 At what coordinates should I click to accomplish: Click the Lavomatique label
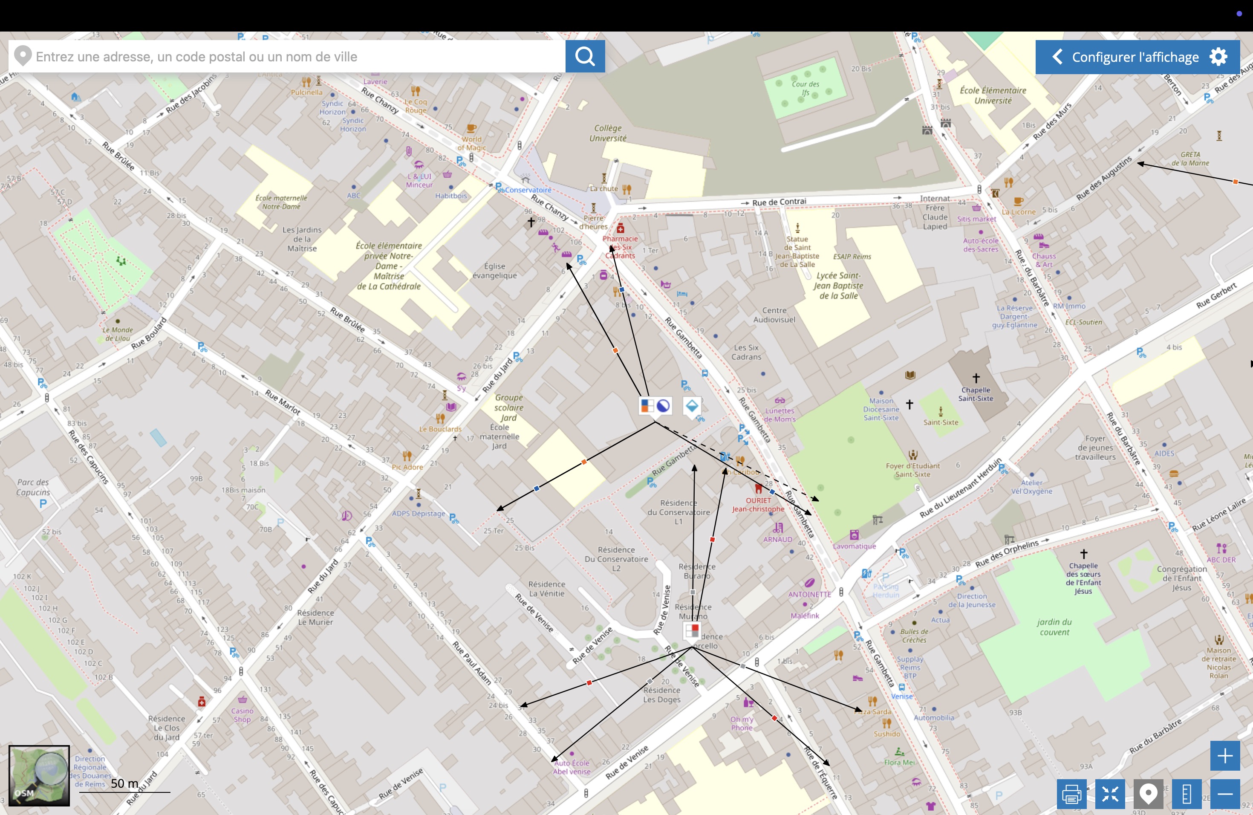854,546
